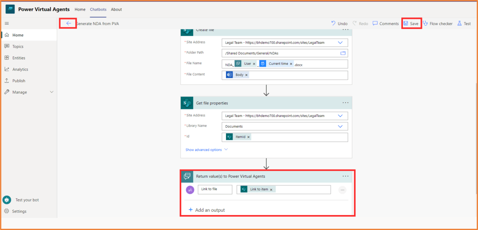This screenshot has width=478, height=230.
Task: Expand Show advanced options
Action: [206, 150]
